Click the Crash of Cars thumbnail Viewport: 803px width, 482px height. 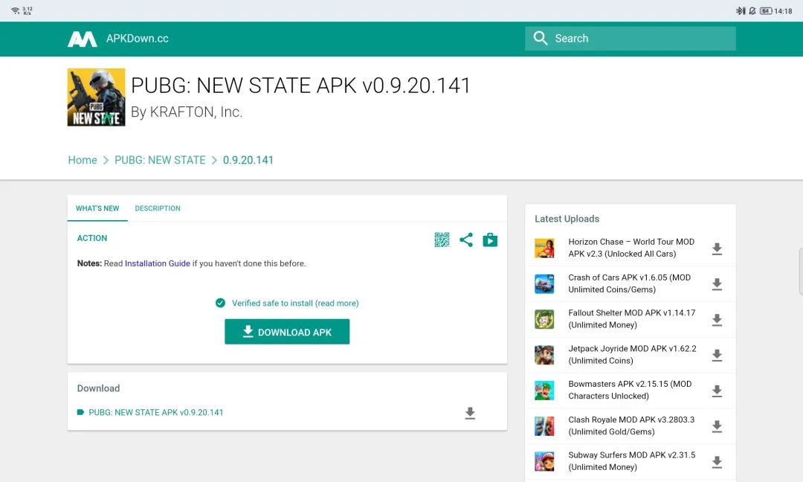click(544, 284)
